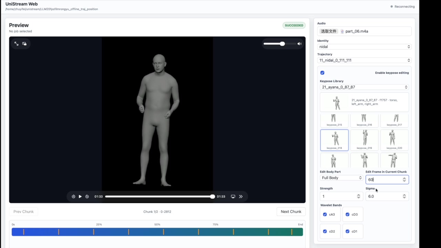Viewport: 441px width, 248px height.
Task: Uncheck the cD2 wavelet band
Action: (x=325, y=231)
